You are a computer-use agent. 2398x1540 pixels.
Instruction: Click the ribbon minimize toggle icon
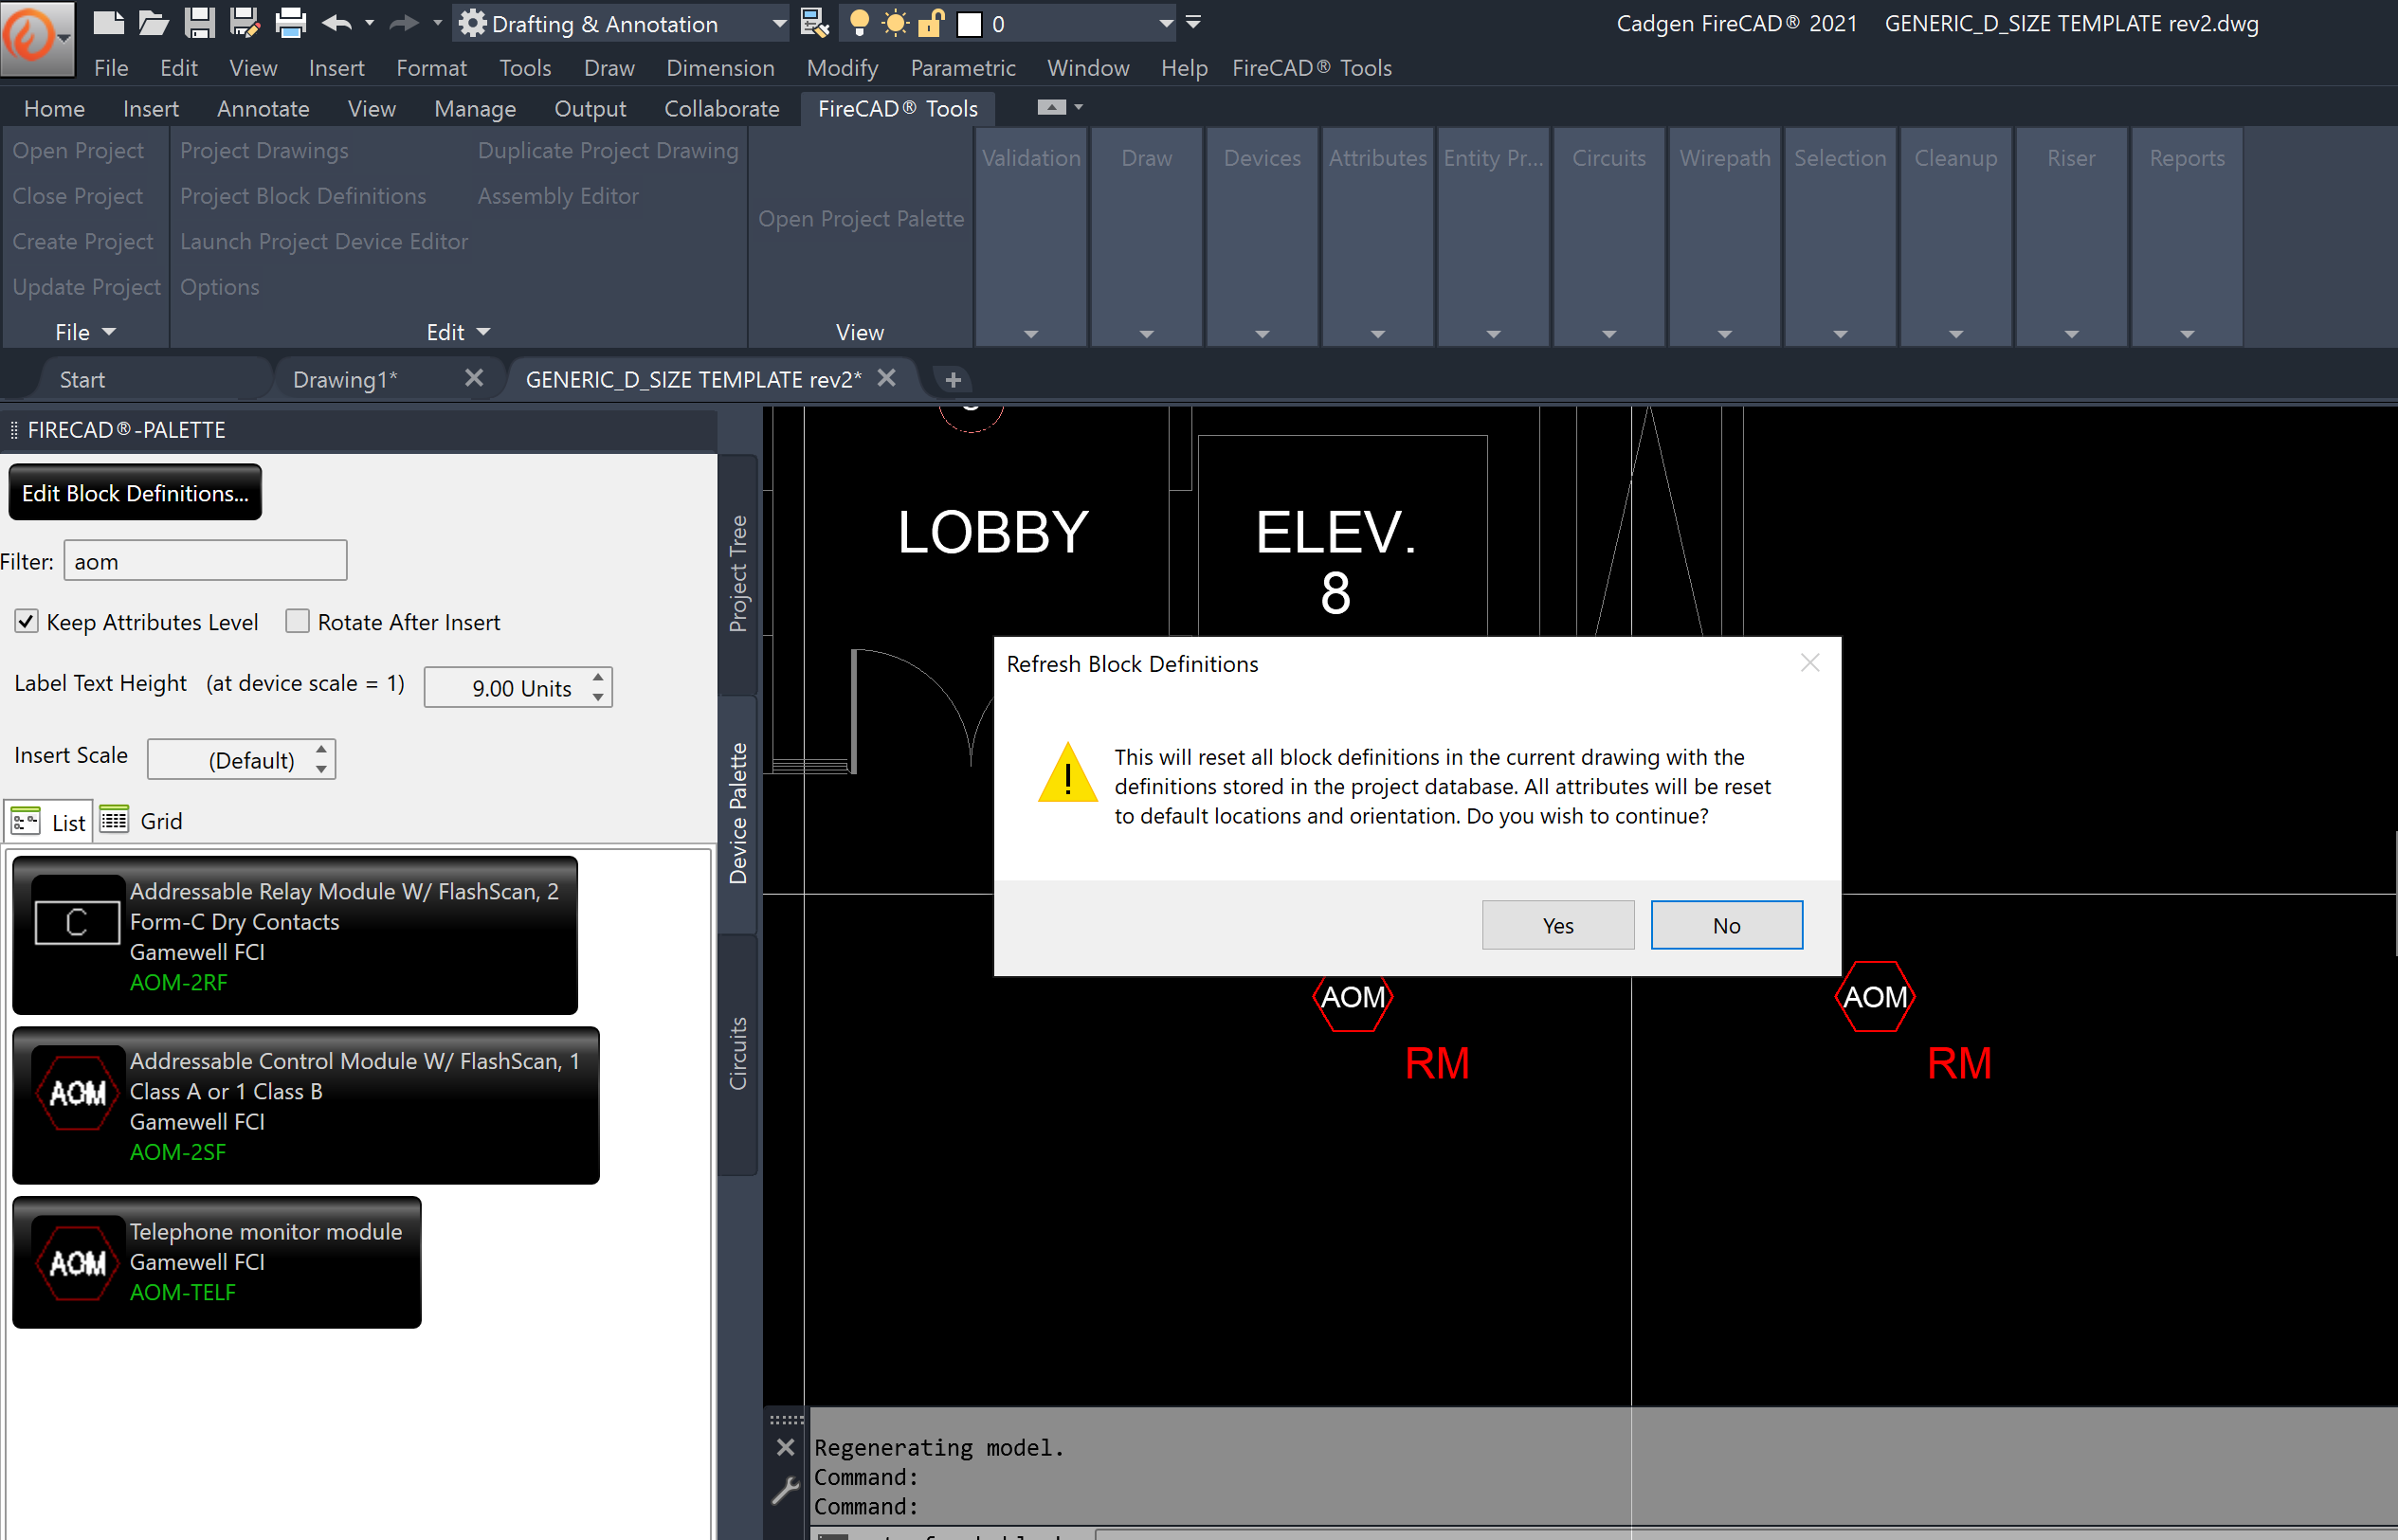click(1051, 107)
